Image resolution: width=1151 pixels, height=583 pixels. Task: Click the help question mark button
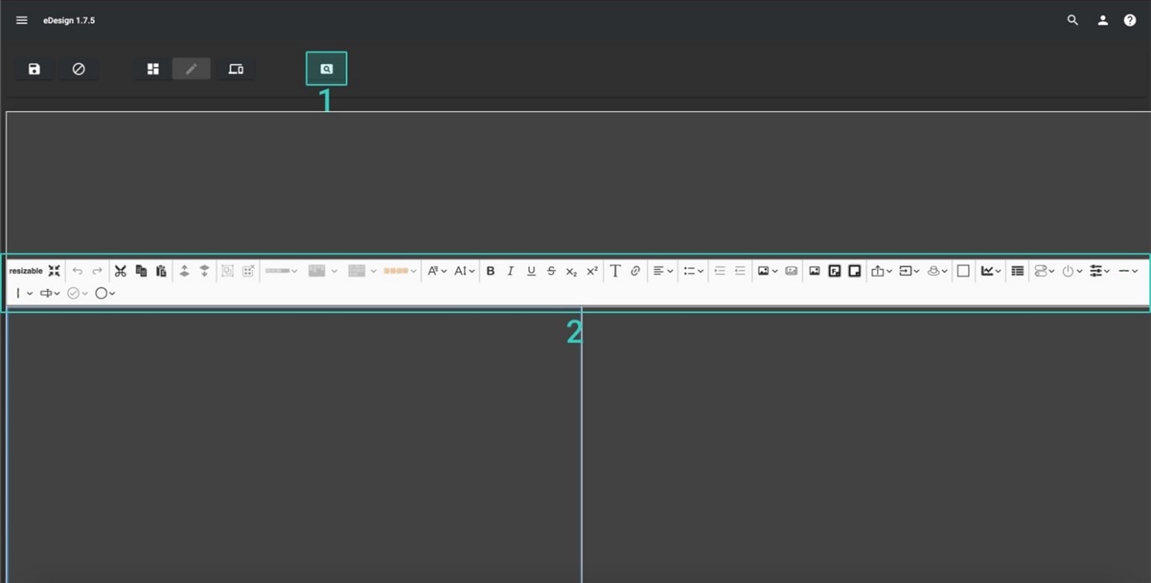point(1129,20)
